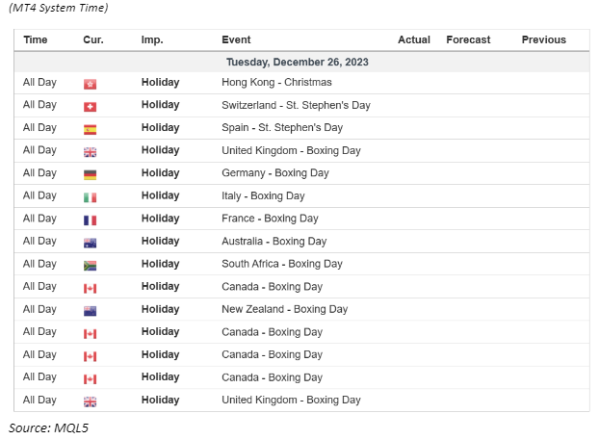Screen dimensions: 599x440
Task: Click the South Africa flag icon
Action: pos(91,264)
